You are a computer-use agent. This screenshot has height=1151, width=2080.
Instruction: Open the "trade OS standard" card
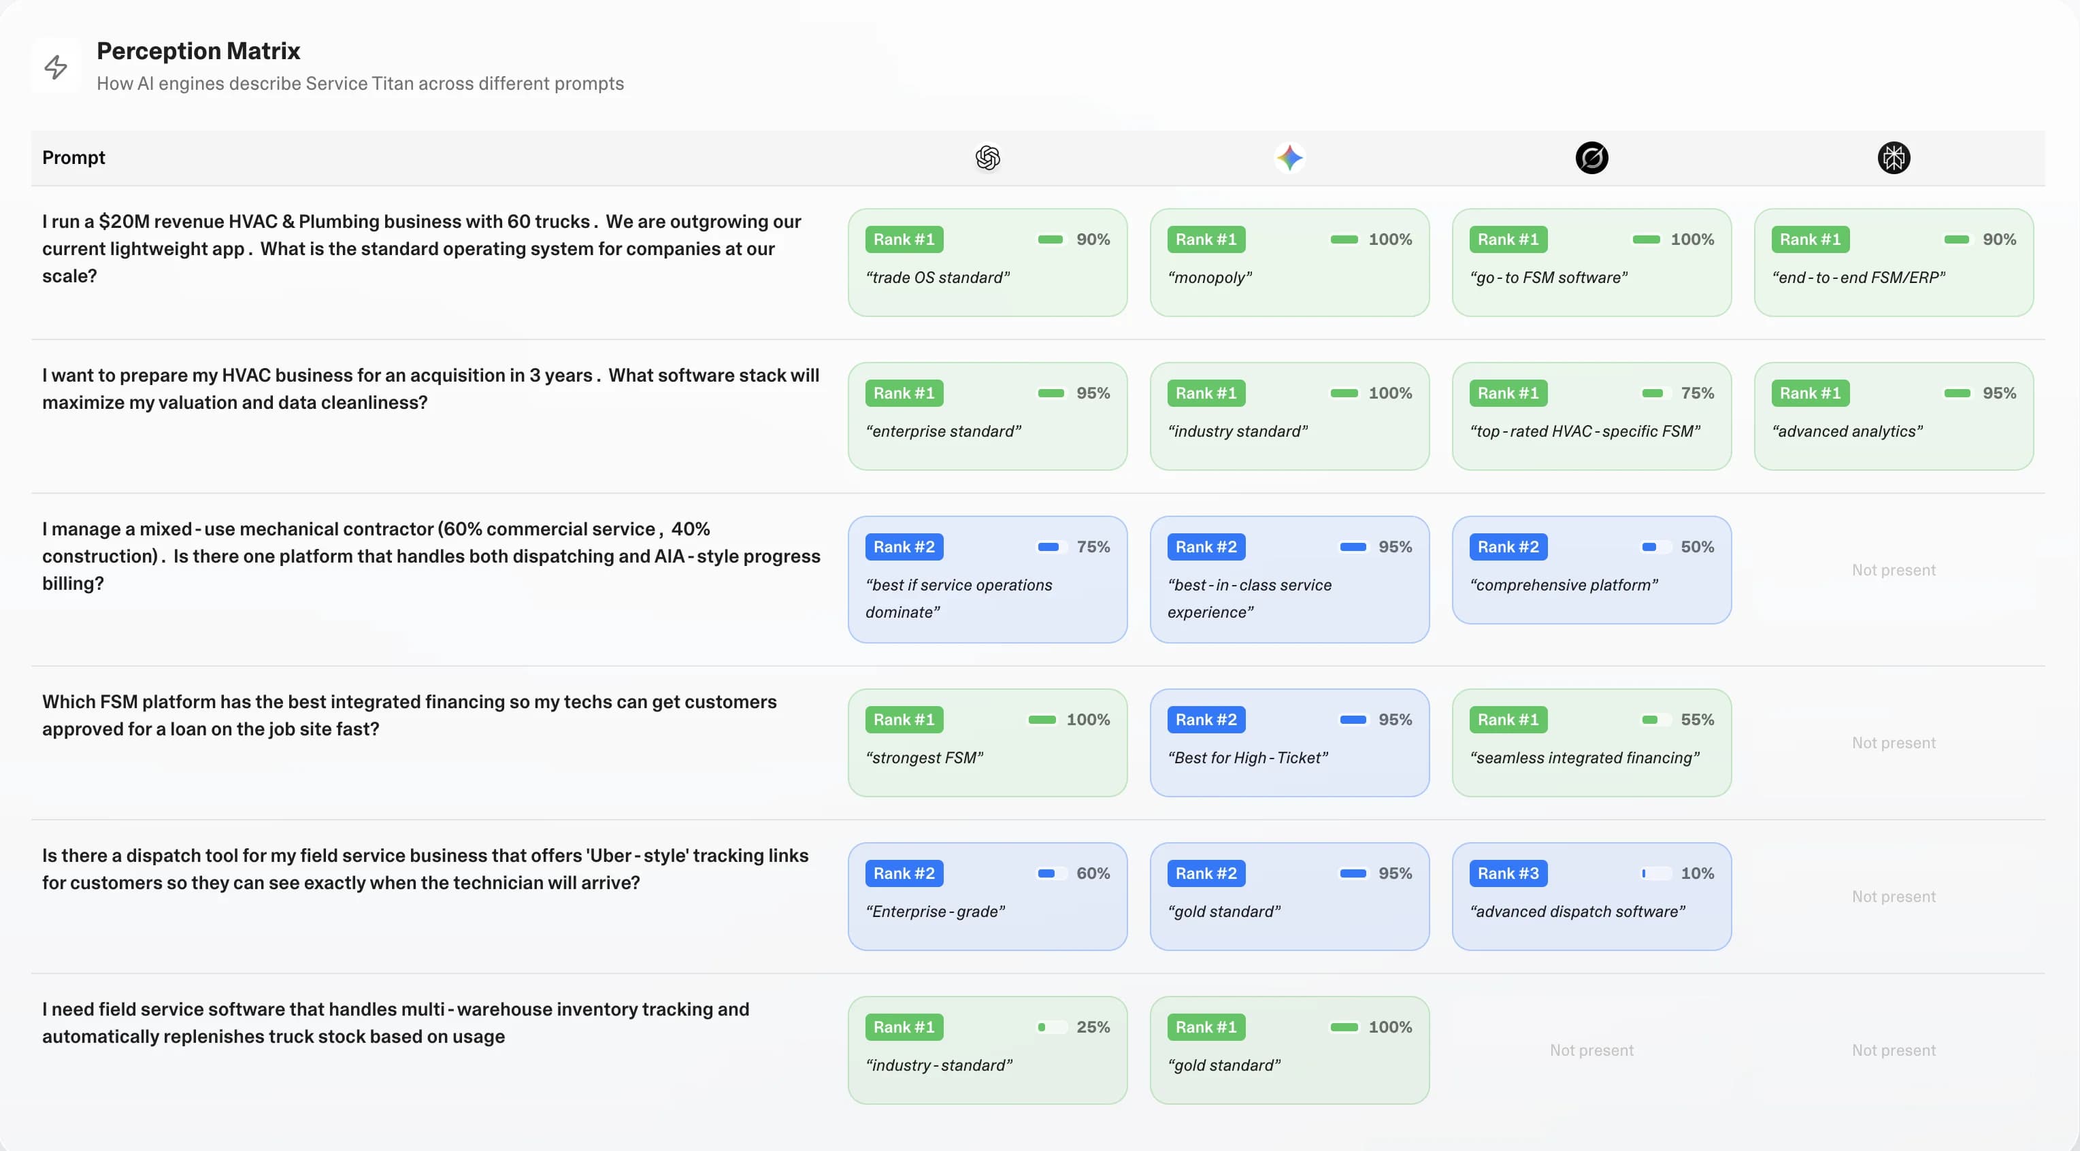coord(987,263)
